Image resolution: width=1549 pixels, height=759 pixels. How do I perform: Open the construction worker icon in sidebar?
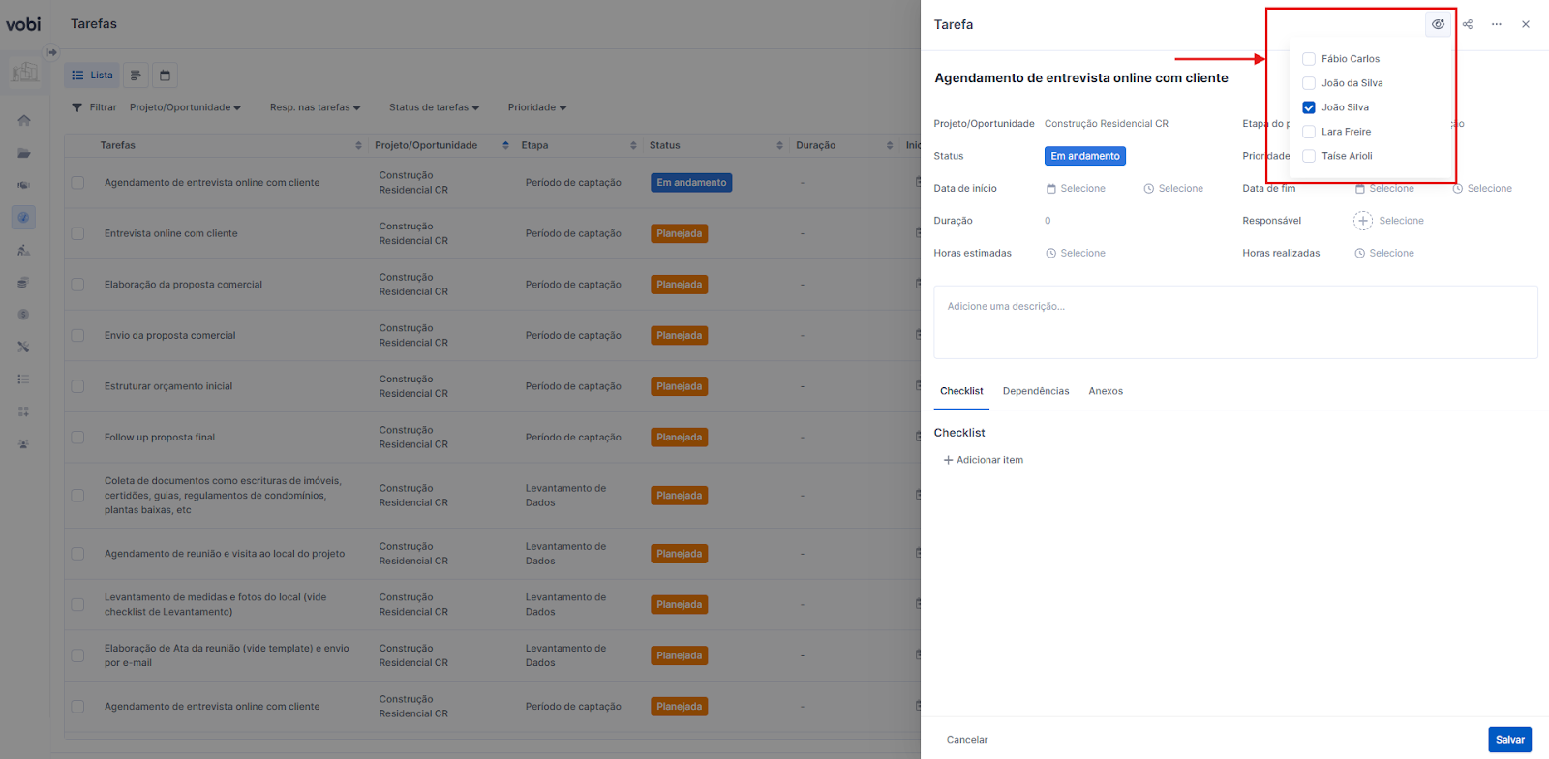pos(24,250)
